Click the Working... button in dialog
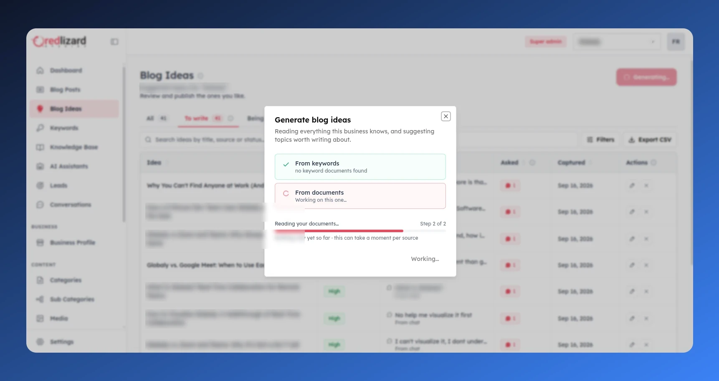The width and height of the screenshot is (719, 381). pyautogui.click(x=425, y=259)
